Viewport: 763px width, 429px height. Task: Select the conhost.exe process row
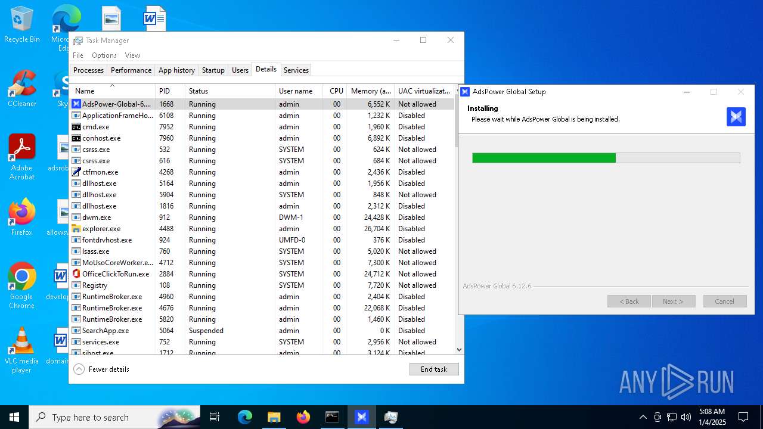click(x=262, y=138)
